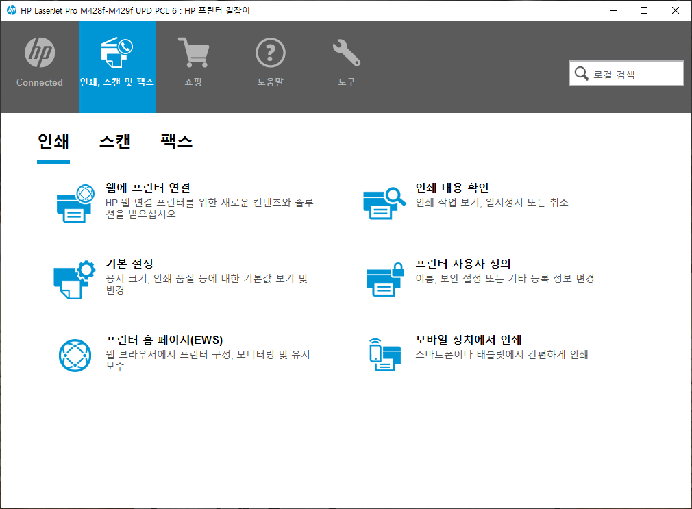The image size is (692, 509).
Task: Click the 프린터 홈 페이지(EWS) globe icon
Action: coord(75,356)
